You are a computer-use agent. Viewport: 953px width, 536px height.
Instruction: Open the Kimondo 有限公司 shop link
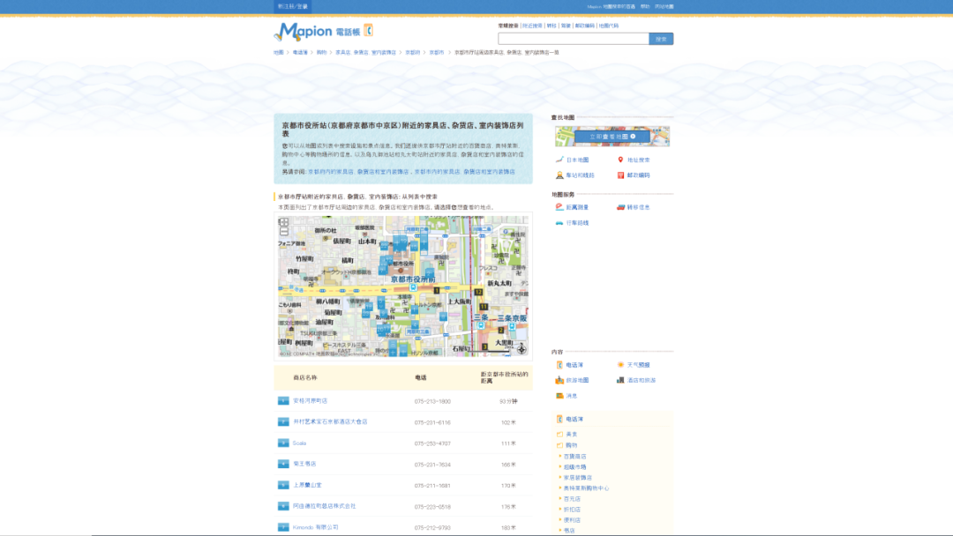click(315, 527)
